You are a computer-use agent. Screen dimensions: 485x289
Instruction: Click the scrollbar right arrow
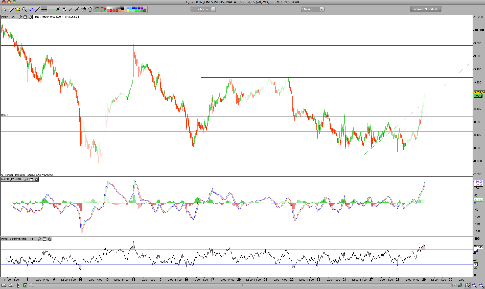click(x=454, y=285)
